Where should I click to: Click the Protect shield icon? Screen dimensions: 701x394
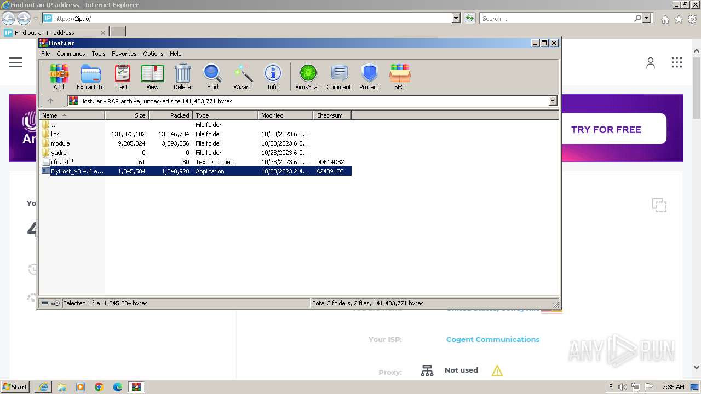pyautogui.click(x=369, y=77)
